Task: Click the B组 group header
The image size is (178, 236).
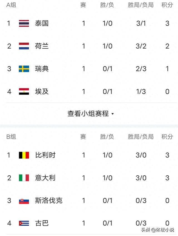Action: coord(11,137)
